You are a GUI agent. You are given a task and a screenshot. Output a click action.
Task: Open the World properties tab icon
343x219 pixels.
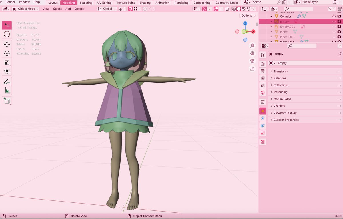click(263, 93)
